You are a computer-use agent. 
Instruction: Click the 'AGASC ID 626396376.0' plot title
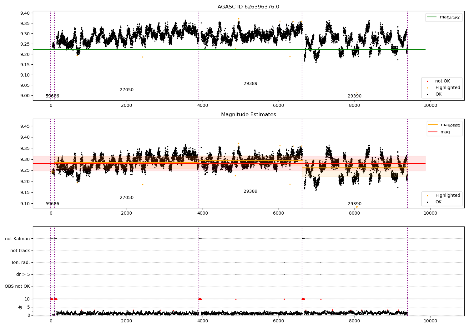click(248, 7)
